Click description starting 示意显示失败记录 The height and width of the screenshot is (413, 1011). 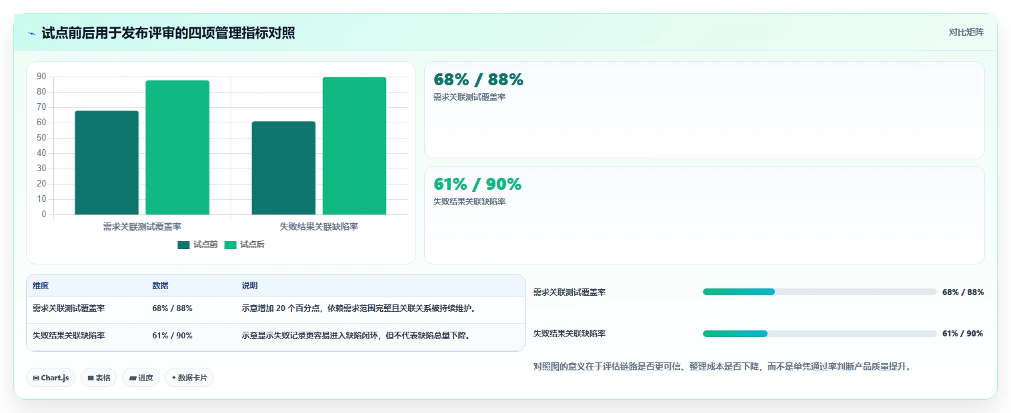click(x=357, y=336)
